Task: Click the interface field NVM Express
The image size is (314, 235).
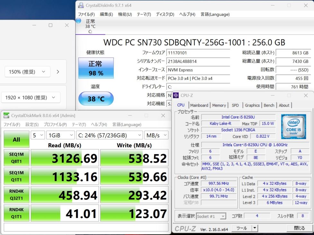Action: 198,70
